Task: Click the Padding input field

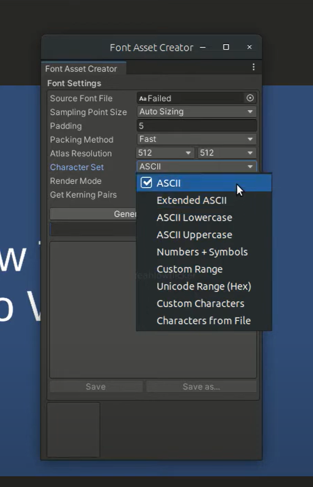Action: (197, 125)
